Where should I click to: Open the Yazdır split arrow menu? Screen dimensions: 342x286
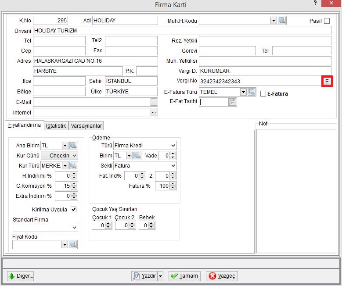point(160,276)
